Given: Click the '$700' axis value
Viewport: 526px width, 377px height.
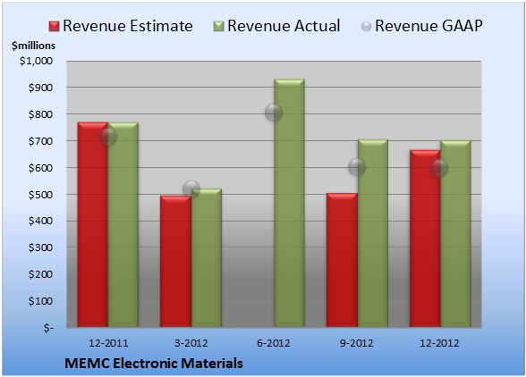Looking at the screenshot, I should [x=40, y=141].
